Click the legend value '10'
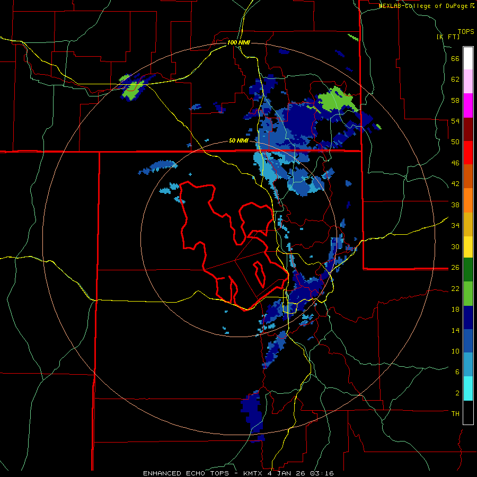Image resolution: width=477 pixels, height=477 pixels. 455,351
